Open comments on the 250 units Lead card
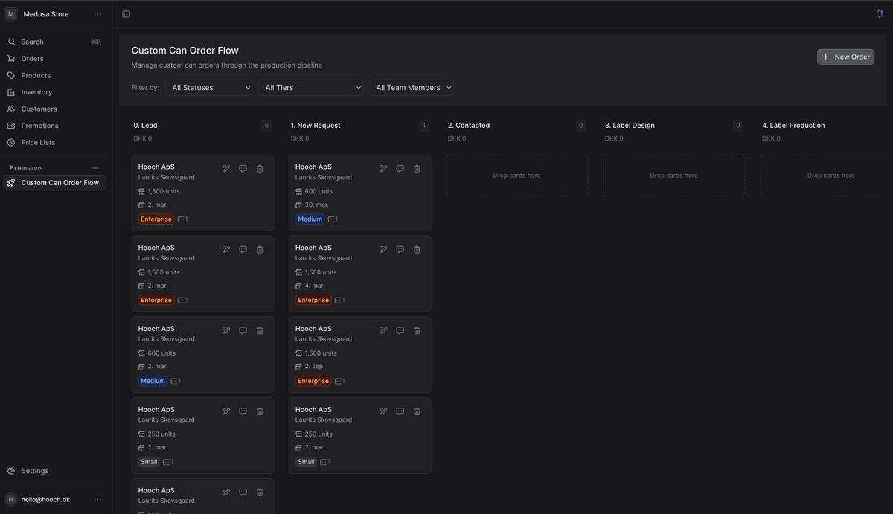This screenshot has width=893, height=514. pyautogui.click(x=243, y=411)
